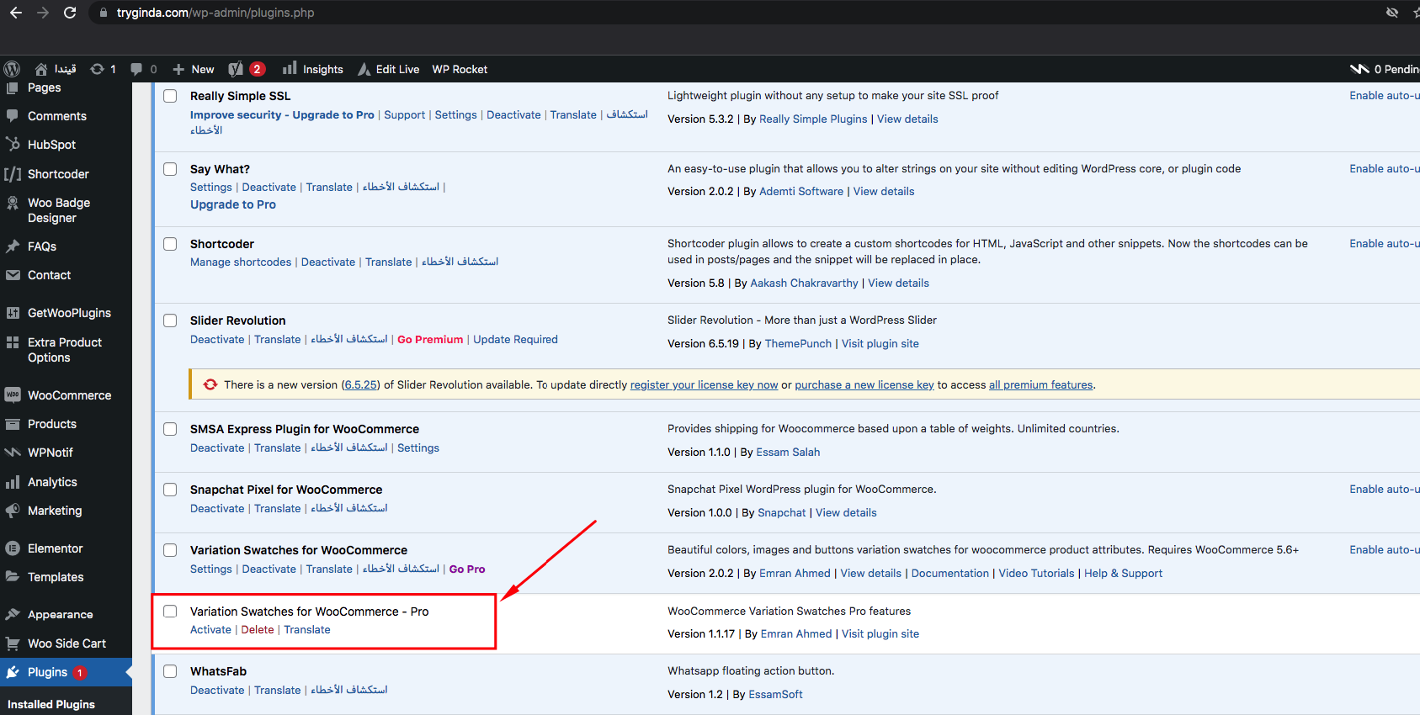View details of Really Simple SSL
This screenshot has height=715, width=1420.
pyautogui.click(x=907, y=119)
